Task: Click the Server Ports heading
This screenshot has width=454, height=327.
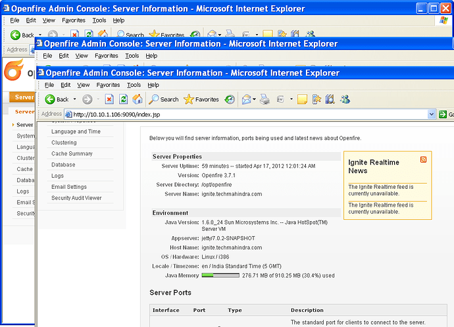Action: [170, 293]
